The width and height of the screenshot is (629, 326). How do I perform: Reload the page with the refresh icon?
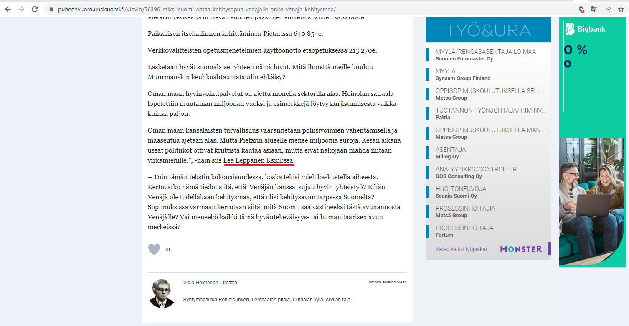pyautogui.click(x=35, y=9)
